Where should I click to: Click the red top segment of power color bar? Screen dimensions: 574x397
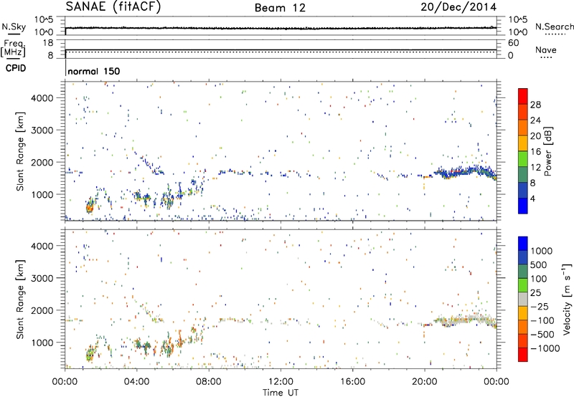point(523,96)
